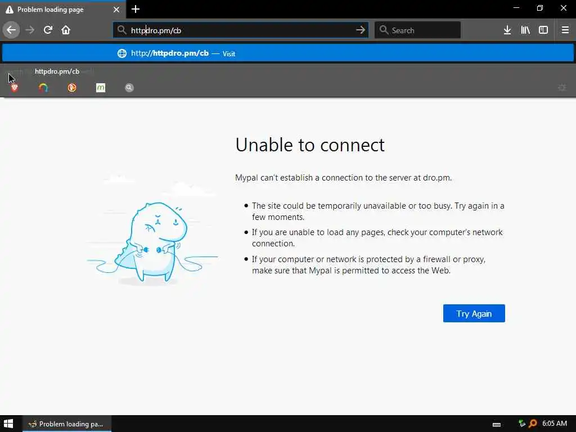This screenshot has height=432, width=576.
Task: Restore down the browser window
Action: [539, 8]
